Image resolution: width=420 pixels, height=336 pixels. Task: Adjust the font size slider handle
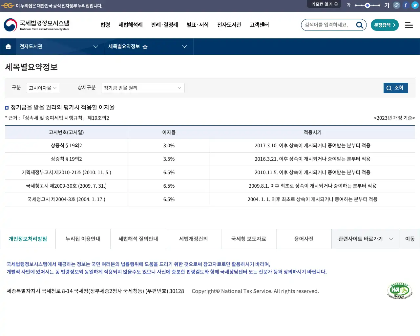pos(367,5)
